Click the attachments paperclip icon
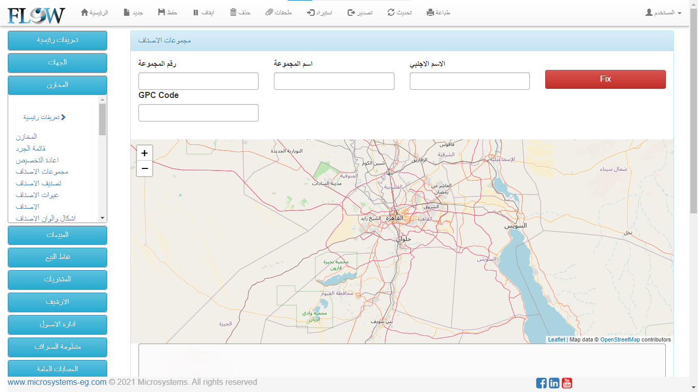698x392 pixels. coord(269,12)
